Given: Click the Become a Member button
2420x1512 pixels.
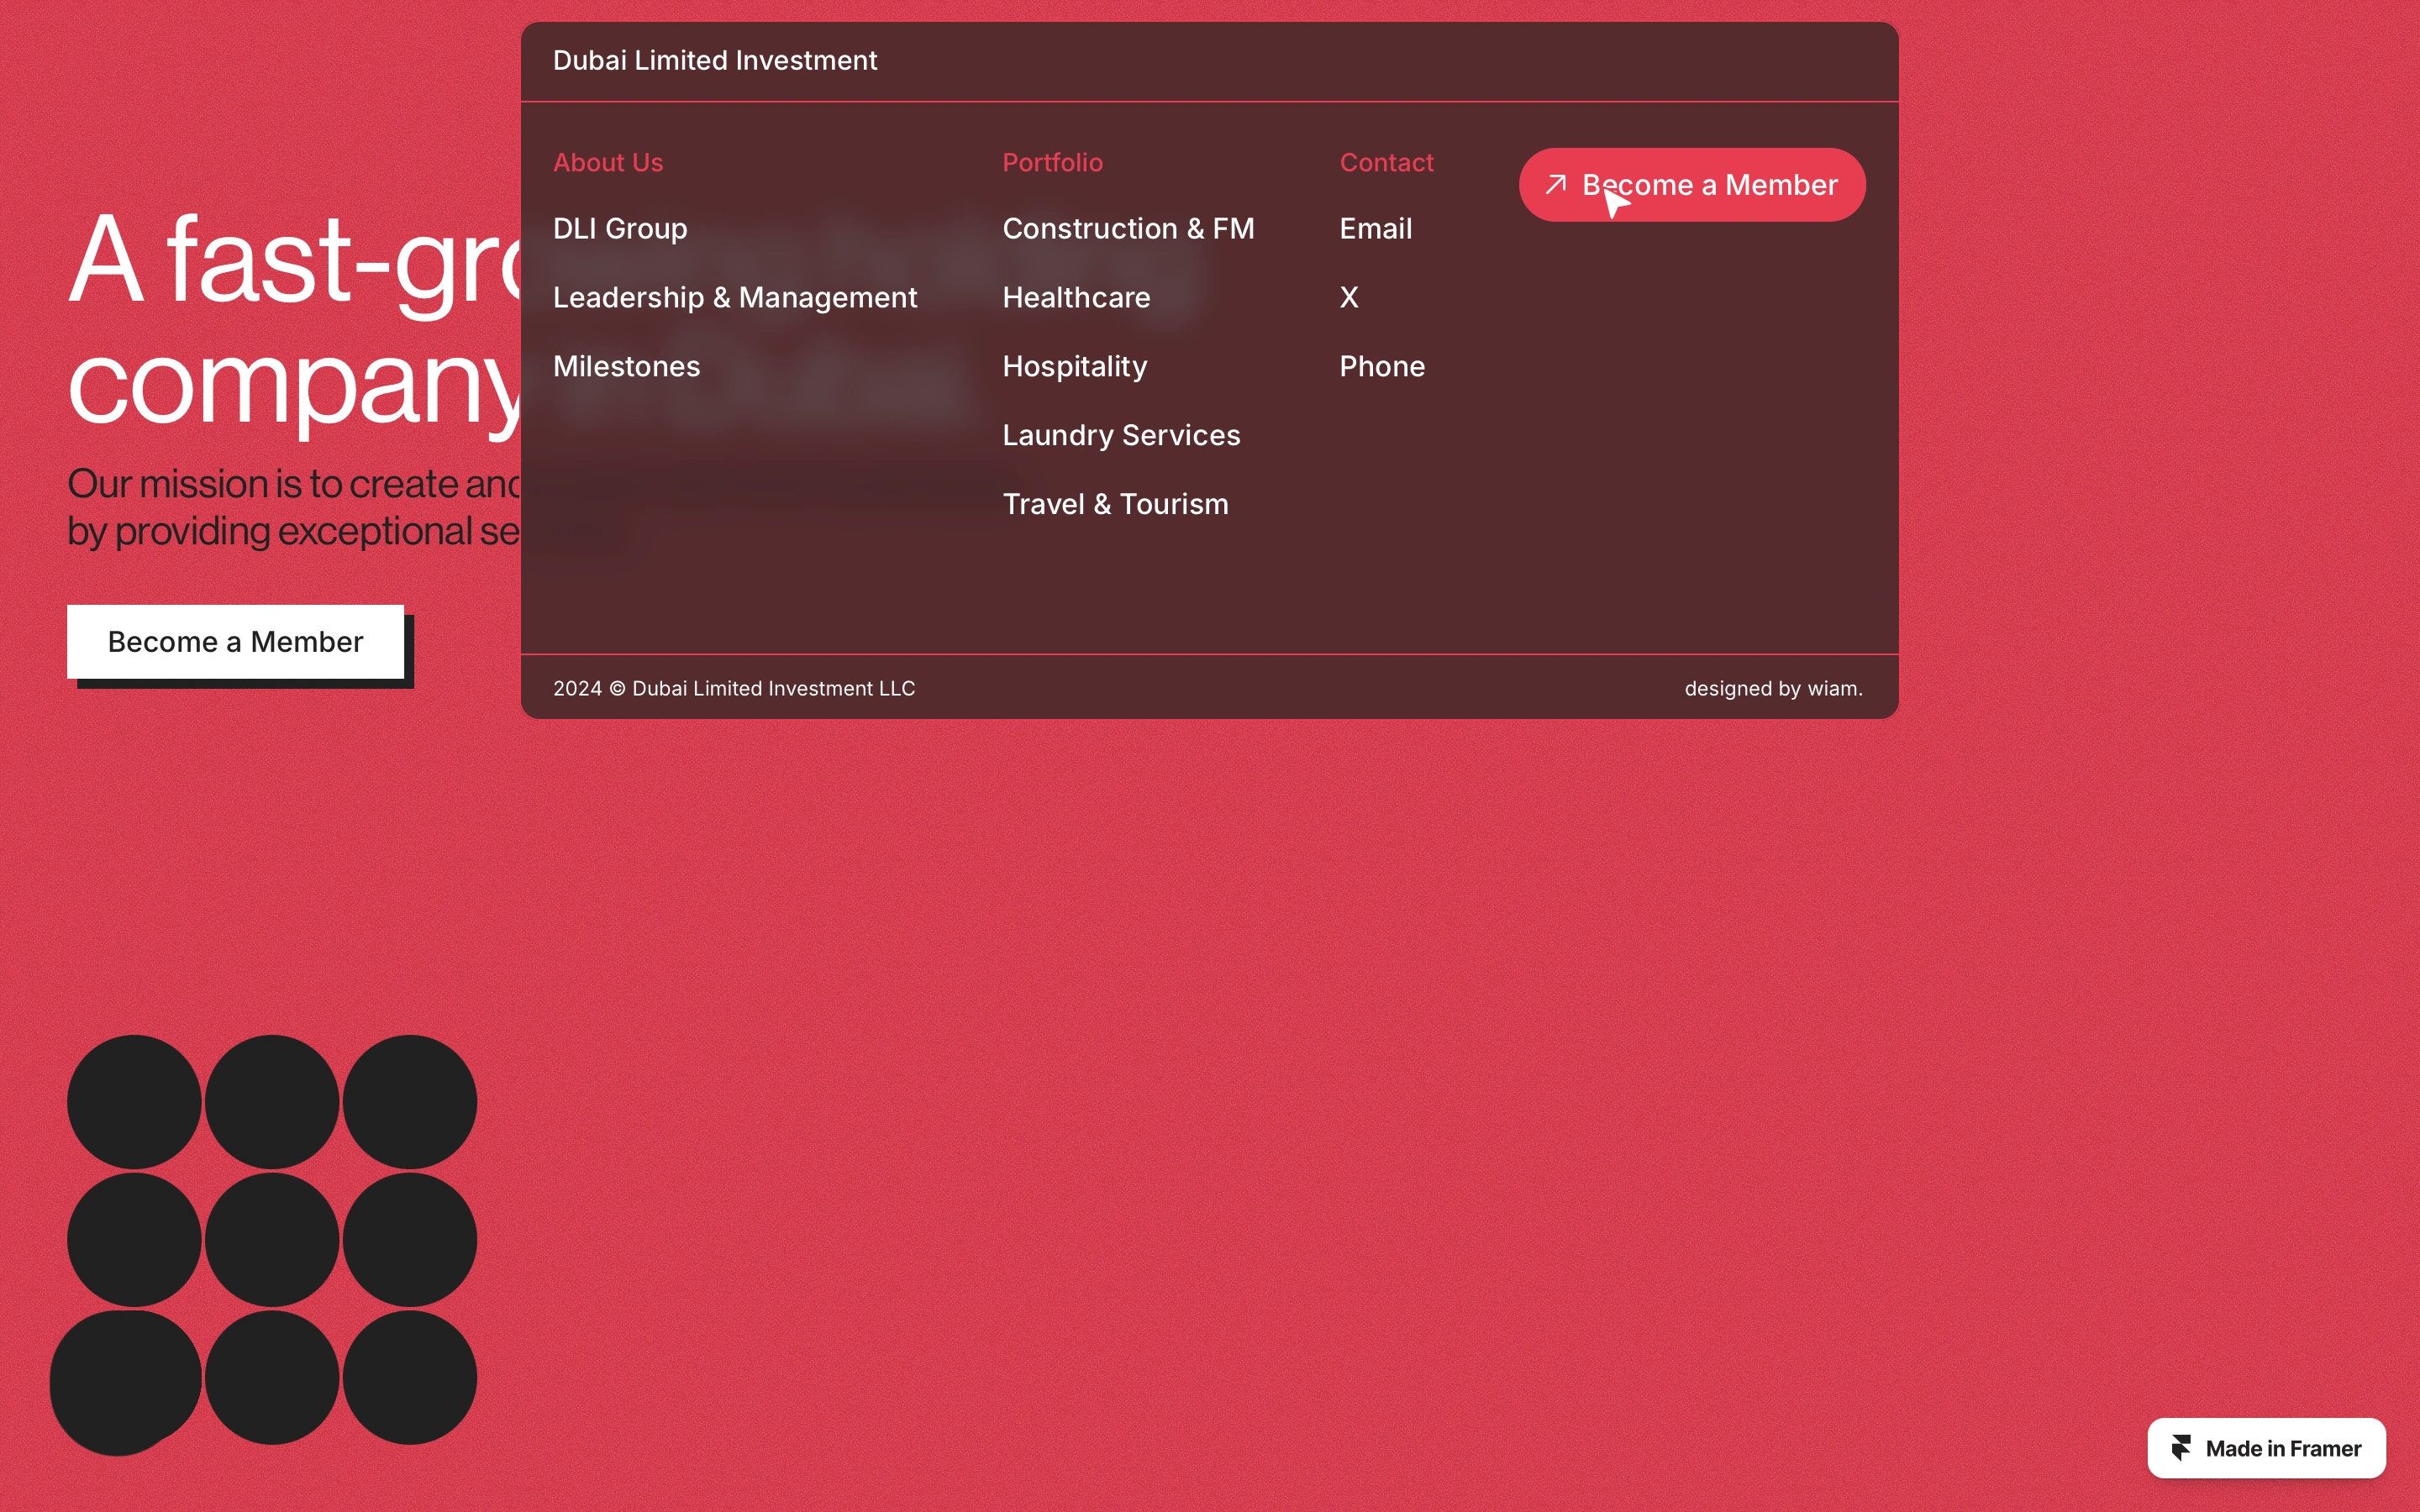Looking at the screenshot, I should coord(1690,183).
